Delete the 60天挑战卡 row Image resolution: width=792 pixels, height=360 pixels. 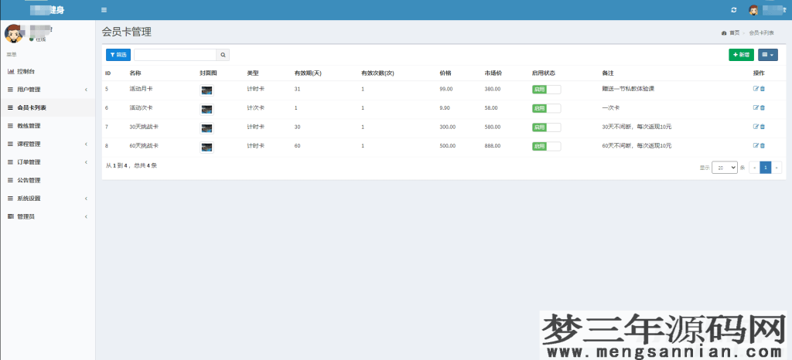tap(763, 145)
